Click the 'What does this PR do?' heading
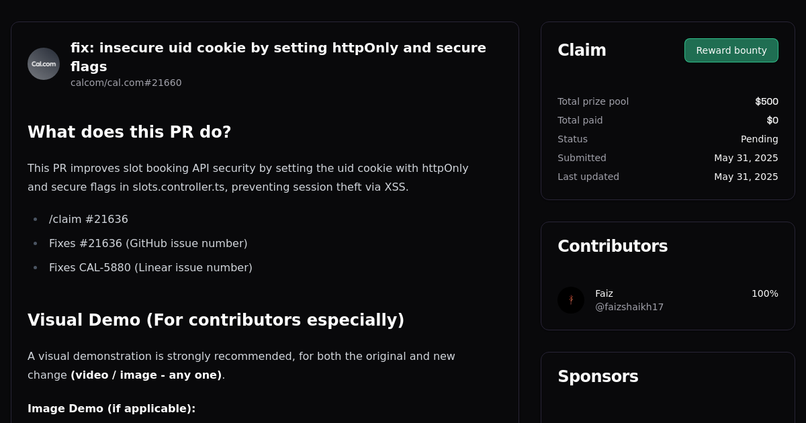This screenshot has width=806, height=423. (x=129, y=132)
